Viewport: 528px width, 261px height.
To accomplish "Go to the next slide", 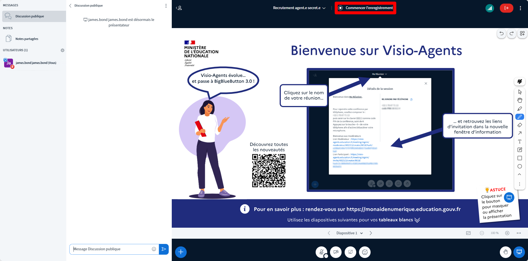I will 371,233.
